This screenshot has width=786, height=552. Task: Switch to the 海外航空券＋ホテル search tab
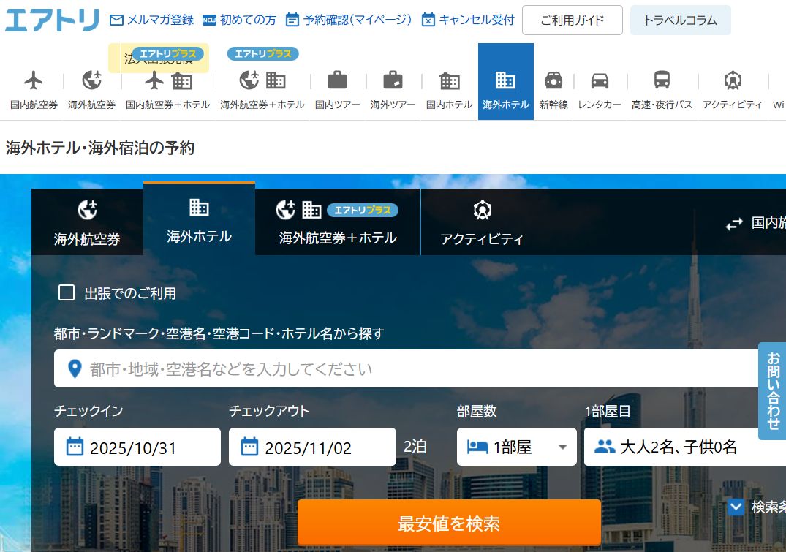click(x=337, y=223)
